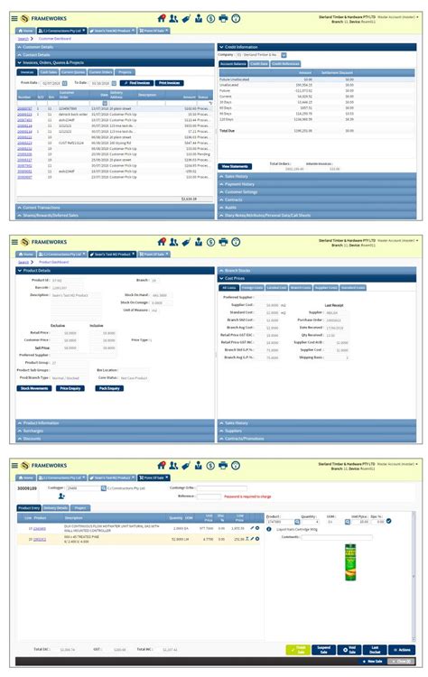The image size is (428, 677).
Task: Click the pencil edit icon on Treated Pine line
Action: [x=252, y=539]
